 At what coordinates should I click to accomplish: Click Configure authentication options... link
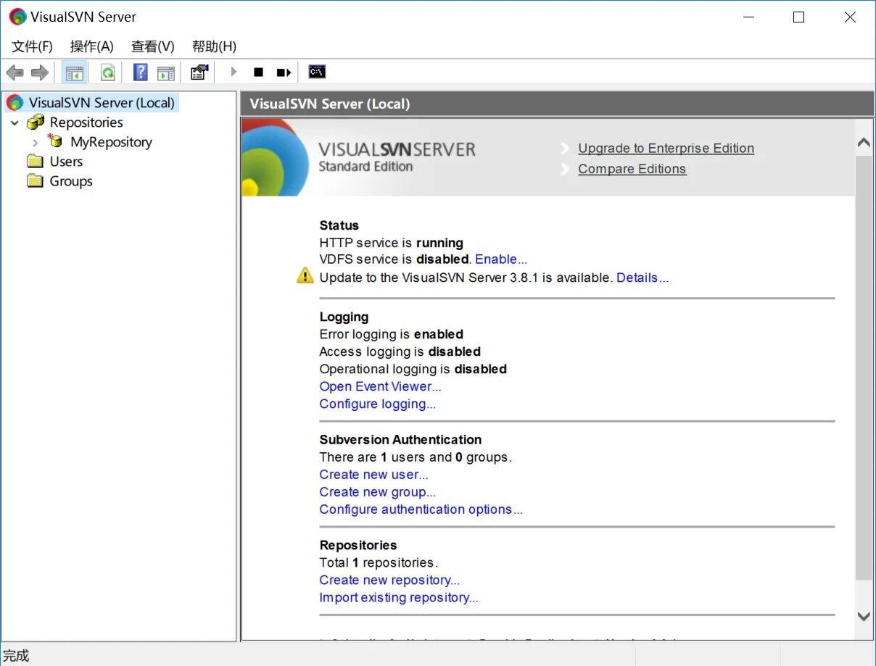pyautogui.click(x=421, y=509)
